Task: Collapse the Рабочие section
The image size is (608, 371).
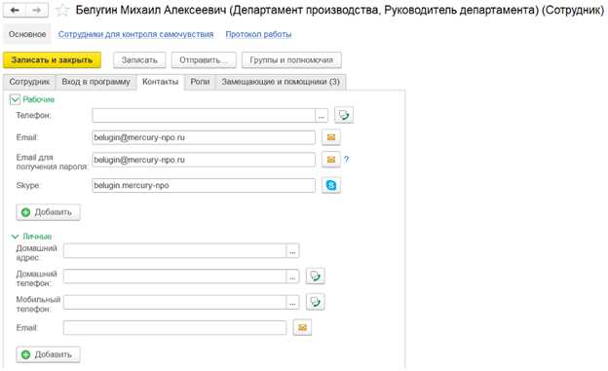Action: [15, 99]
